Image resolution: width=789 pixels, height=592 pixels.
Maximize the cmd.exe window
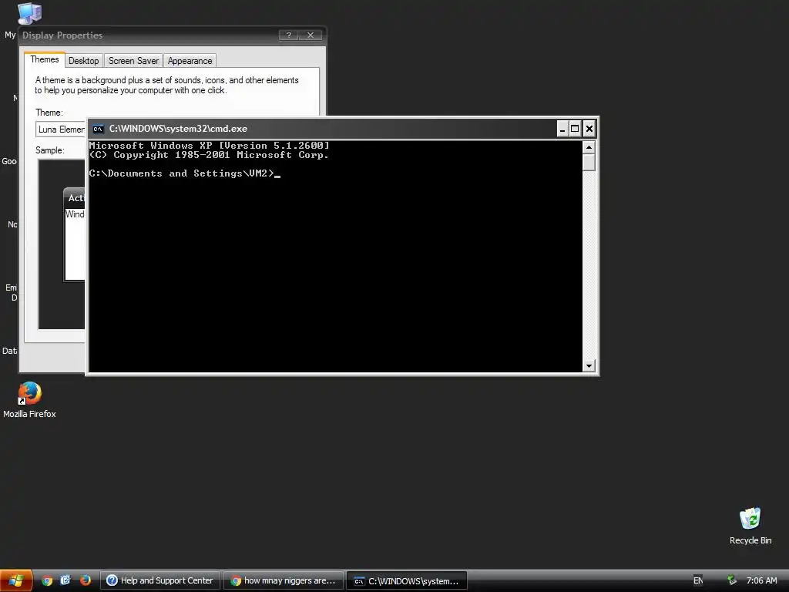pyautogui.click(x=575, y=129)
